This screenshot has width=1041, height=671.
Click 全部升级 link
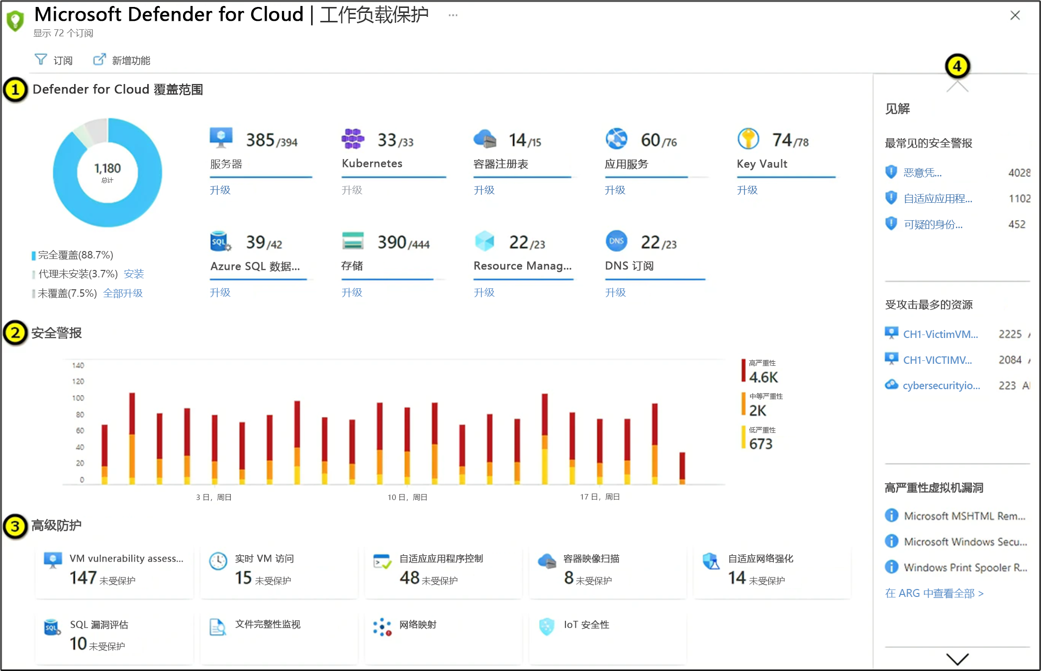coord(123,293)
